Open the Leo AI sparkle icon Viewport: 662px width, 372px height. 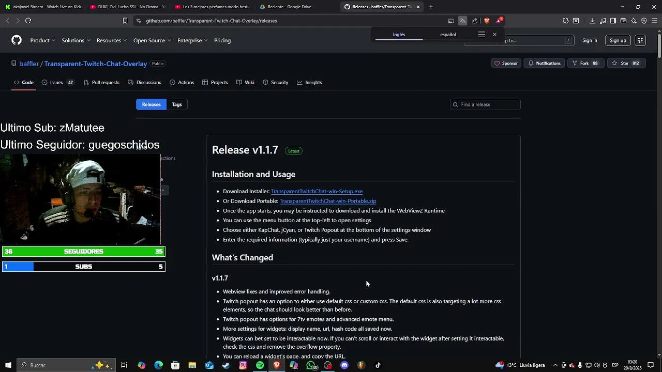tap(634, 21)
